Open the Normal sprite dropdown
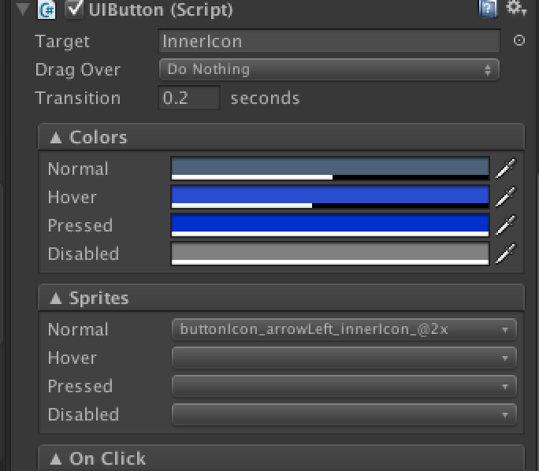The height and width of the screenshot is (471, 539). tap(343, 329)
